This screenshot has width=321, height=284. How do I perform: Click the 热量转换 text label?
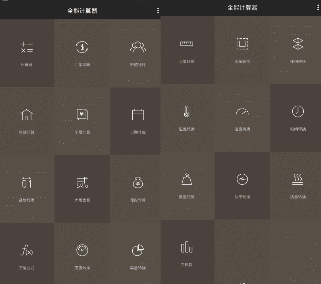298,197
